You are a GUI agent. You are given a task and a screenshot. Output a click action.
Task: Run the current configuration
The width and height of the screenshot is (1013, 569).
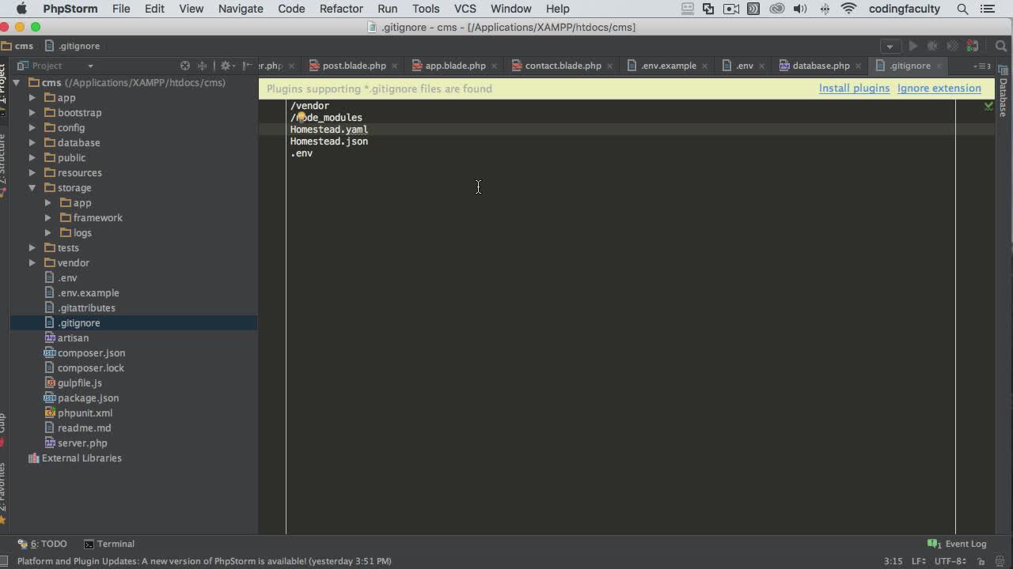pos(912,46)
